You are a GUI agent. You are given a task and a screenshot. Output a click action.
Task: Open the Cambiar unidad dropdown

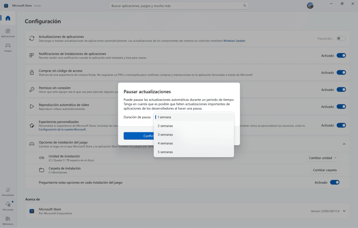[x=322, y=158]
